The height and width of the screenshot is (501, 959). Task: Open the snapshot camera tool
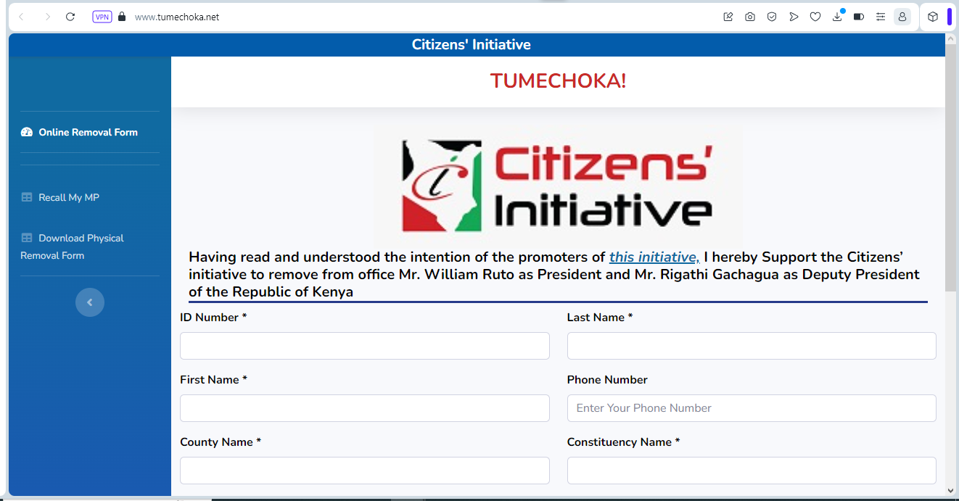pyautogui.click(x=750, y=17)
